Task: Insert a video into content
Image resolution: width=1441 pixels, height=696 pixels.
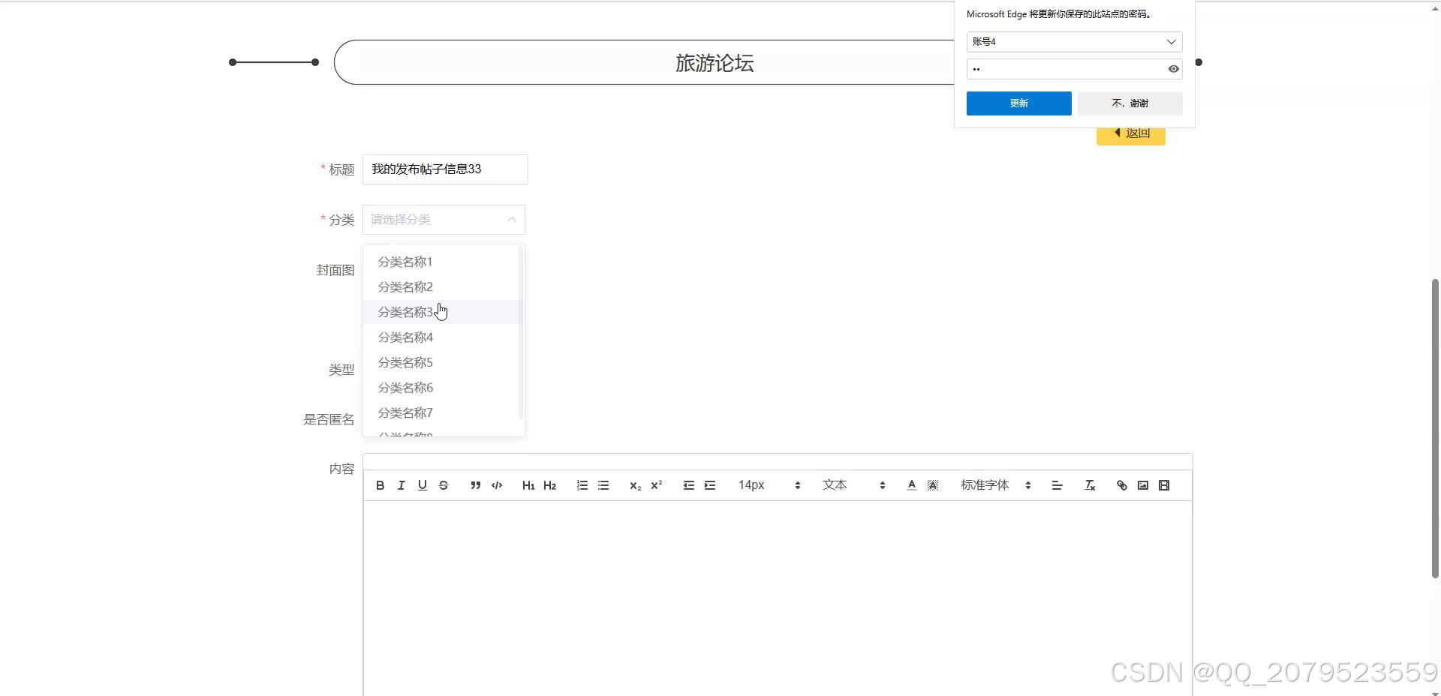Action: click(x=1164, y=485)
